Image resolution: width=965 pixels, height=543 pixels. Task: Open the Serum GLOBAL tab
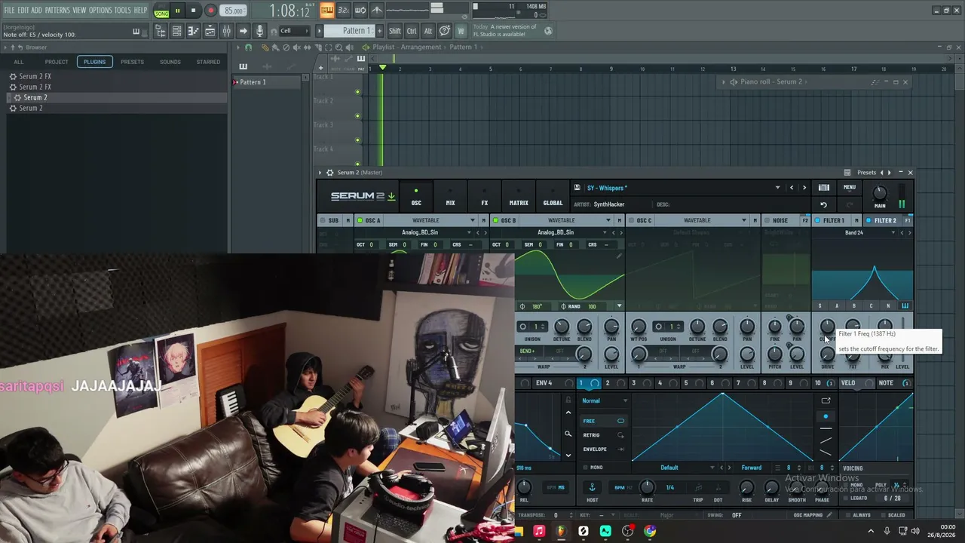tap(553, 198)
